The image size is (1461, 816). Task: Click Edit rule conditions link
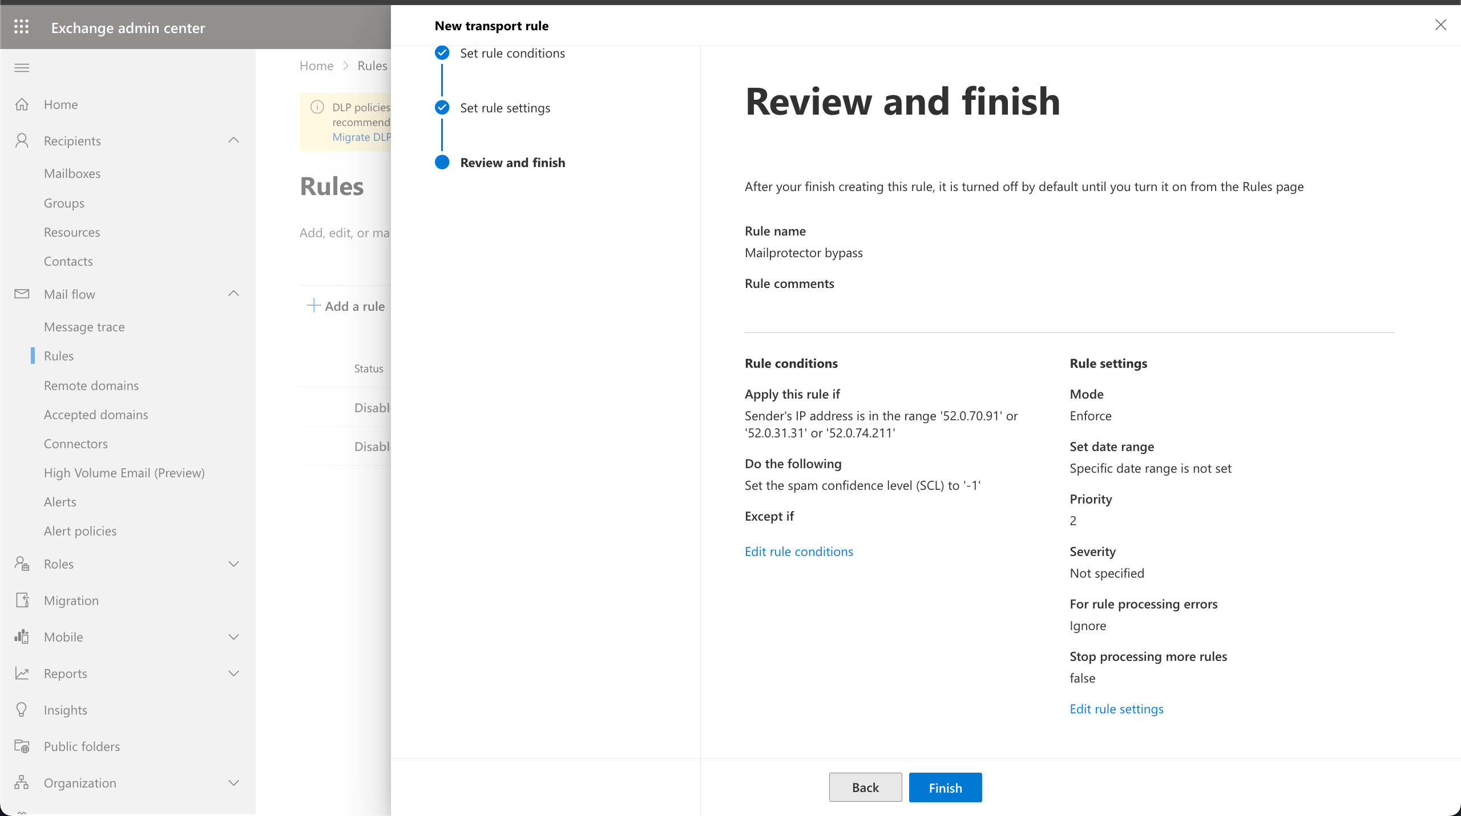pyautogui.click(x=799, y=551)
